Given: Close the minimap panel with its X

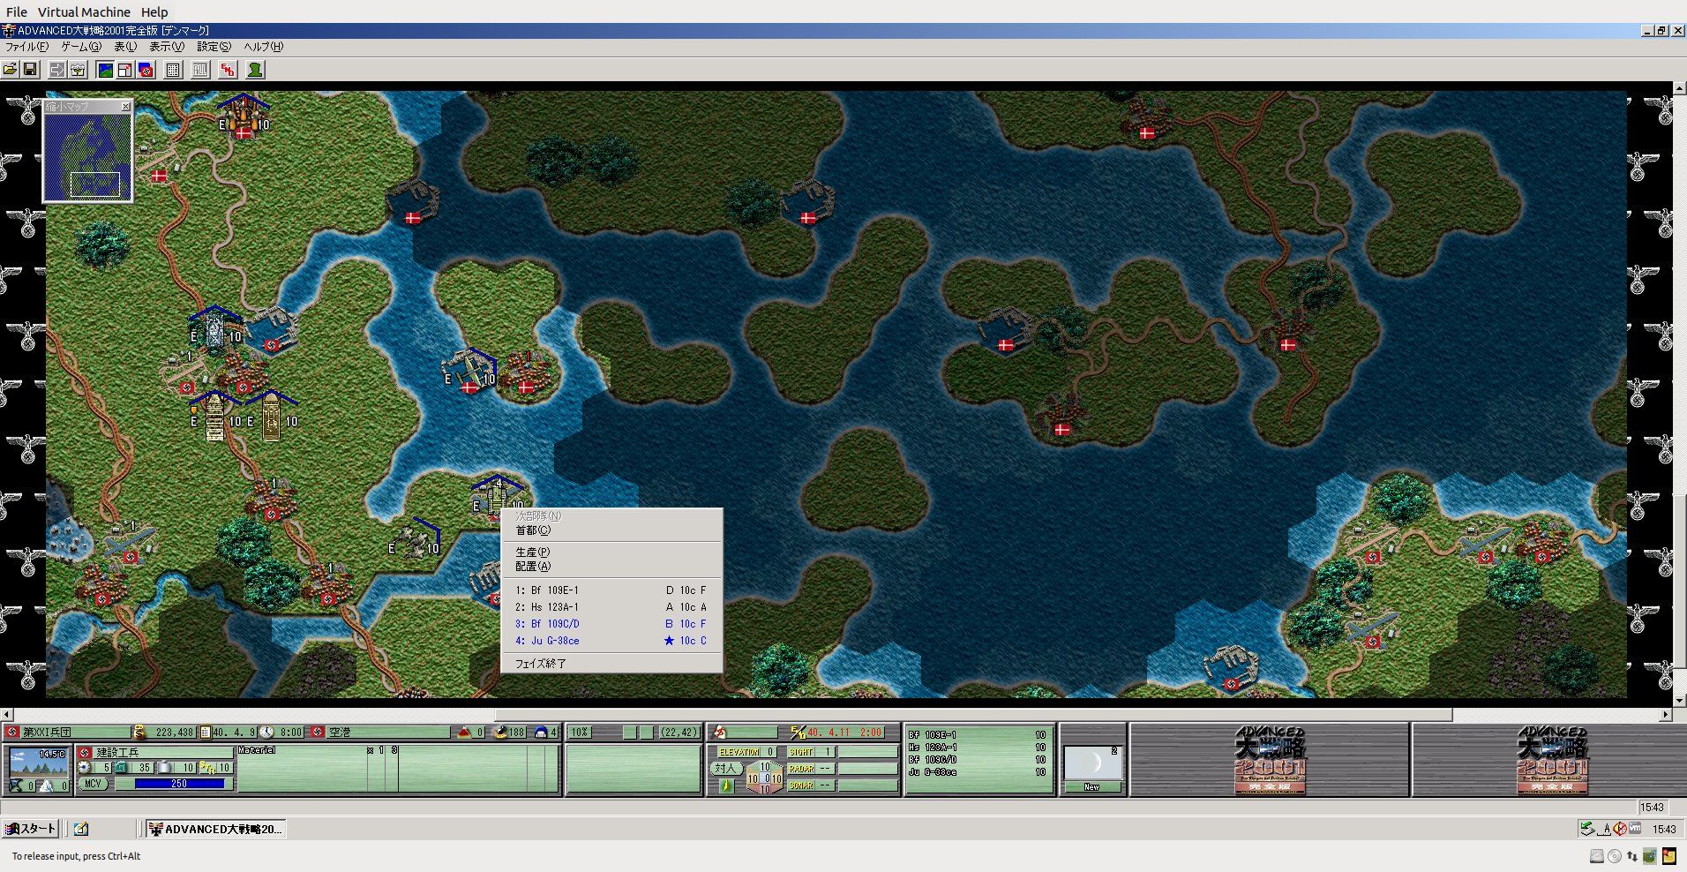Looking at the screenshot, I should click(125, 106).
